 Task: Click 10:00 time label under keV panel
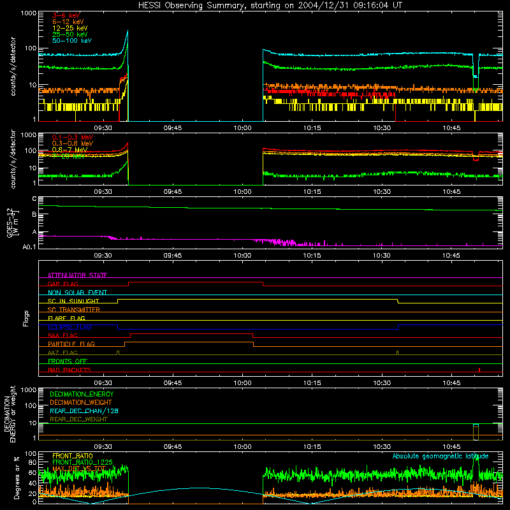[x=242, y=128]
